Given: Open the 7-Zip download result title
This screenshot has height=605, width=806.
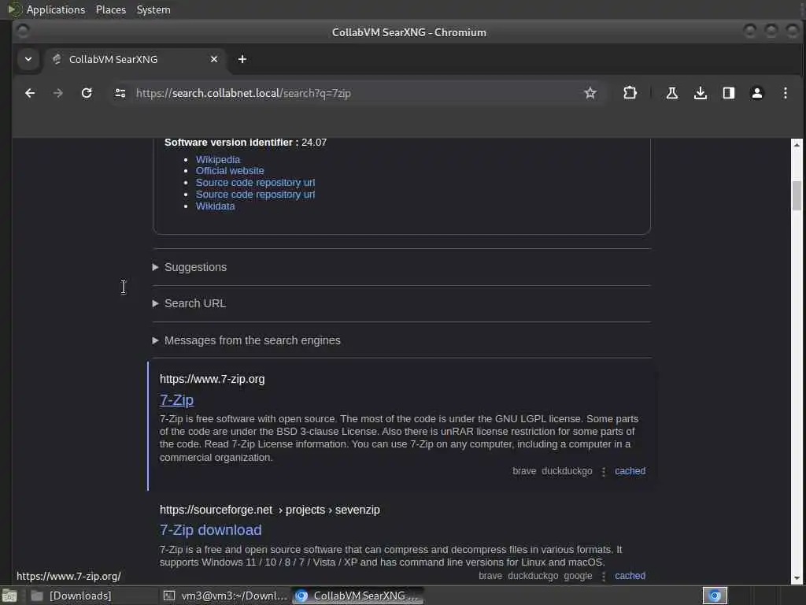Looking at the screenshot, I should tap(211, 530).
